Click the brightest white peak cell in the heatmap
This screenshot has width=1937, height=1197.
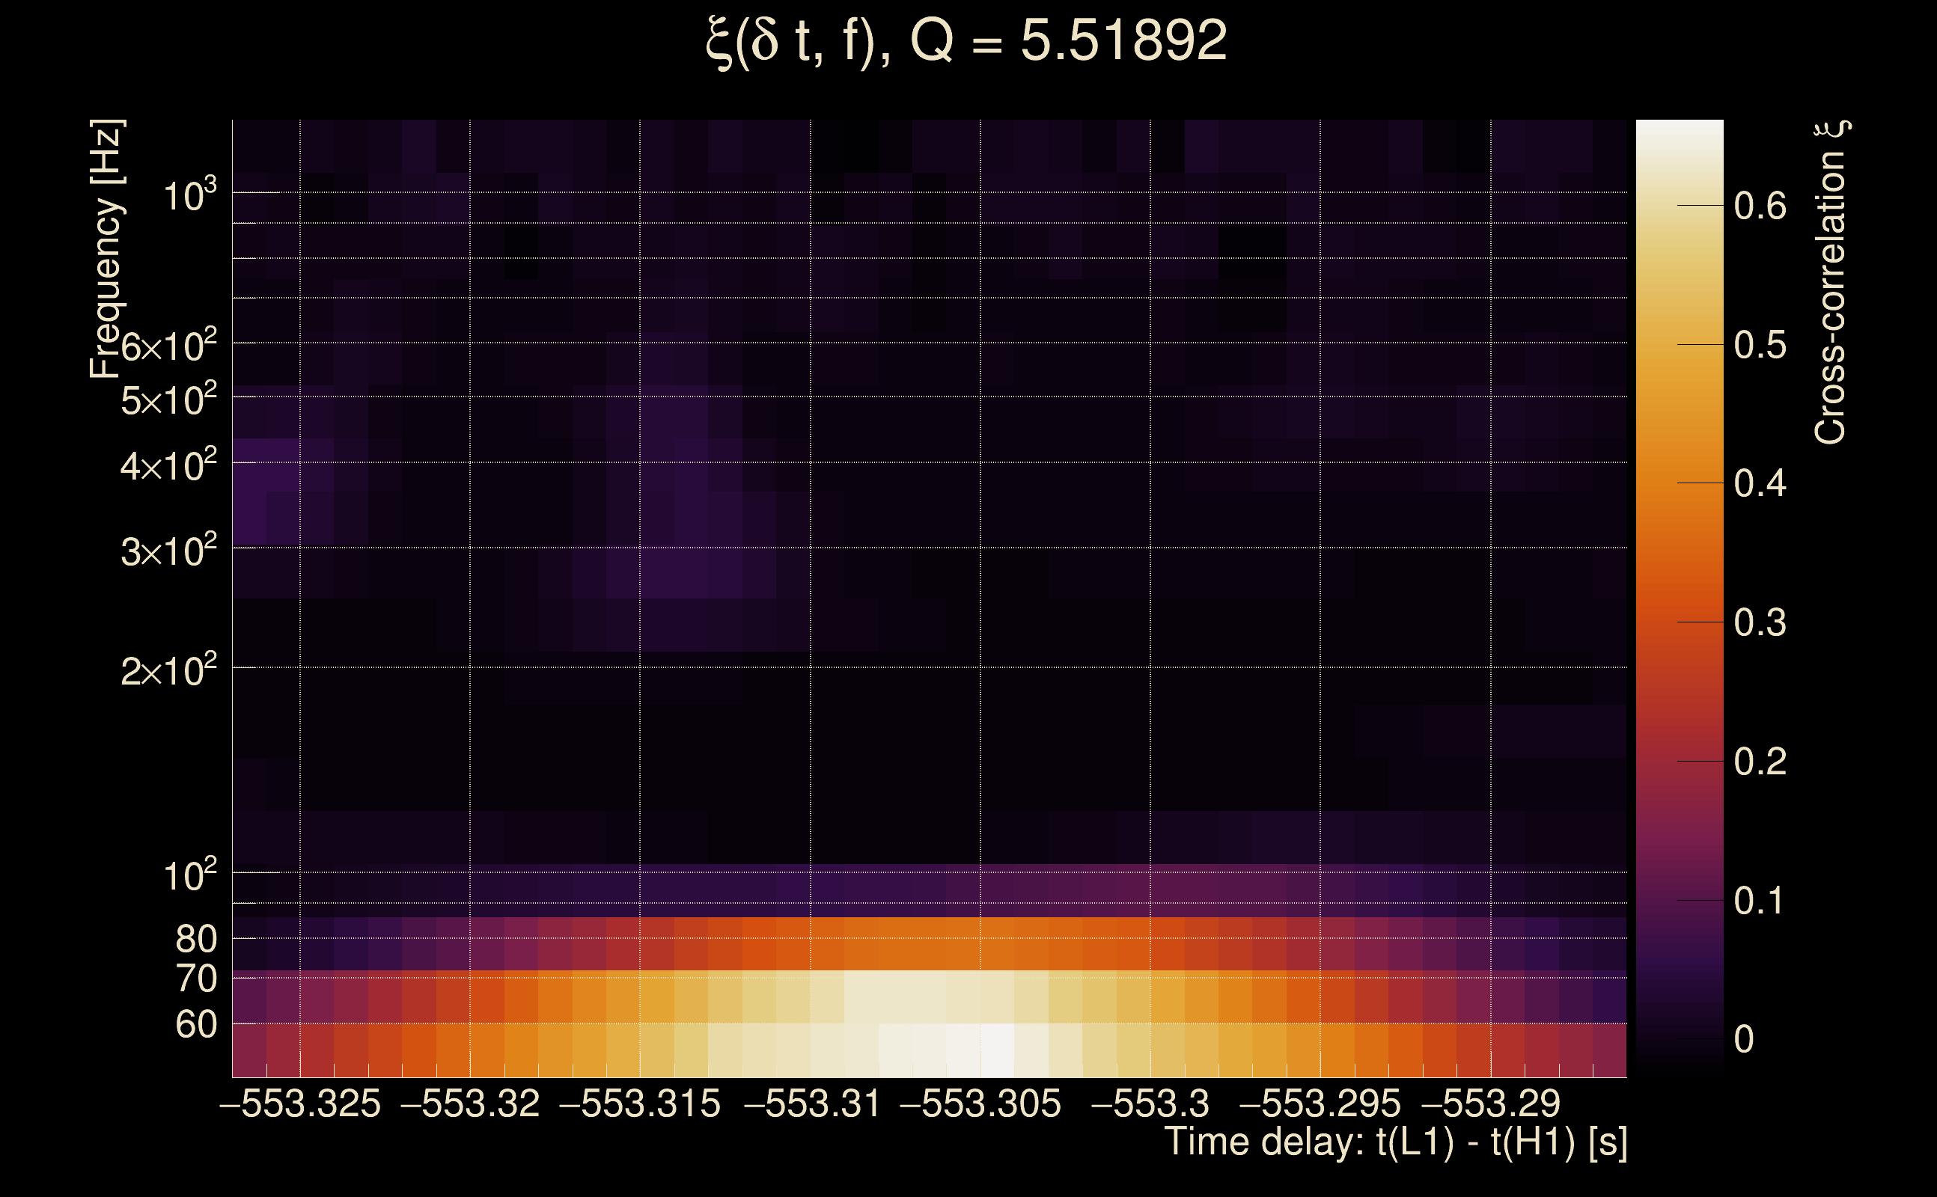[998, 1050]
